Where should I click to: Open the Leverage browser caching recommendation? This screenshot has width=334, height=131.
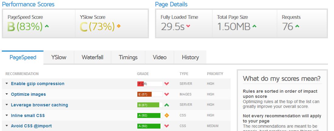(x=40, y=105)
